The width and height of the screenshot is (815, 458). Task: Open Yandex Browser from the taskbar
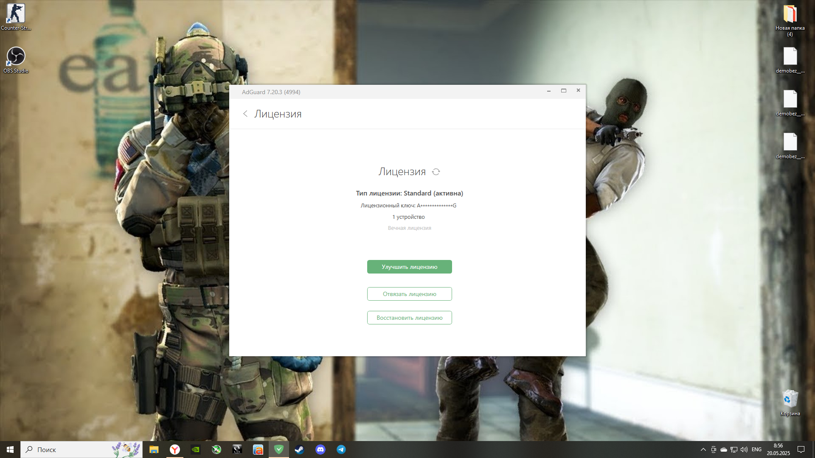[x=174, y=450]
